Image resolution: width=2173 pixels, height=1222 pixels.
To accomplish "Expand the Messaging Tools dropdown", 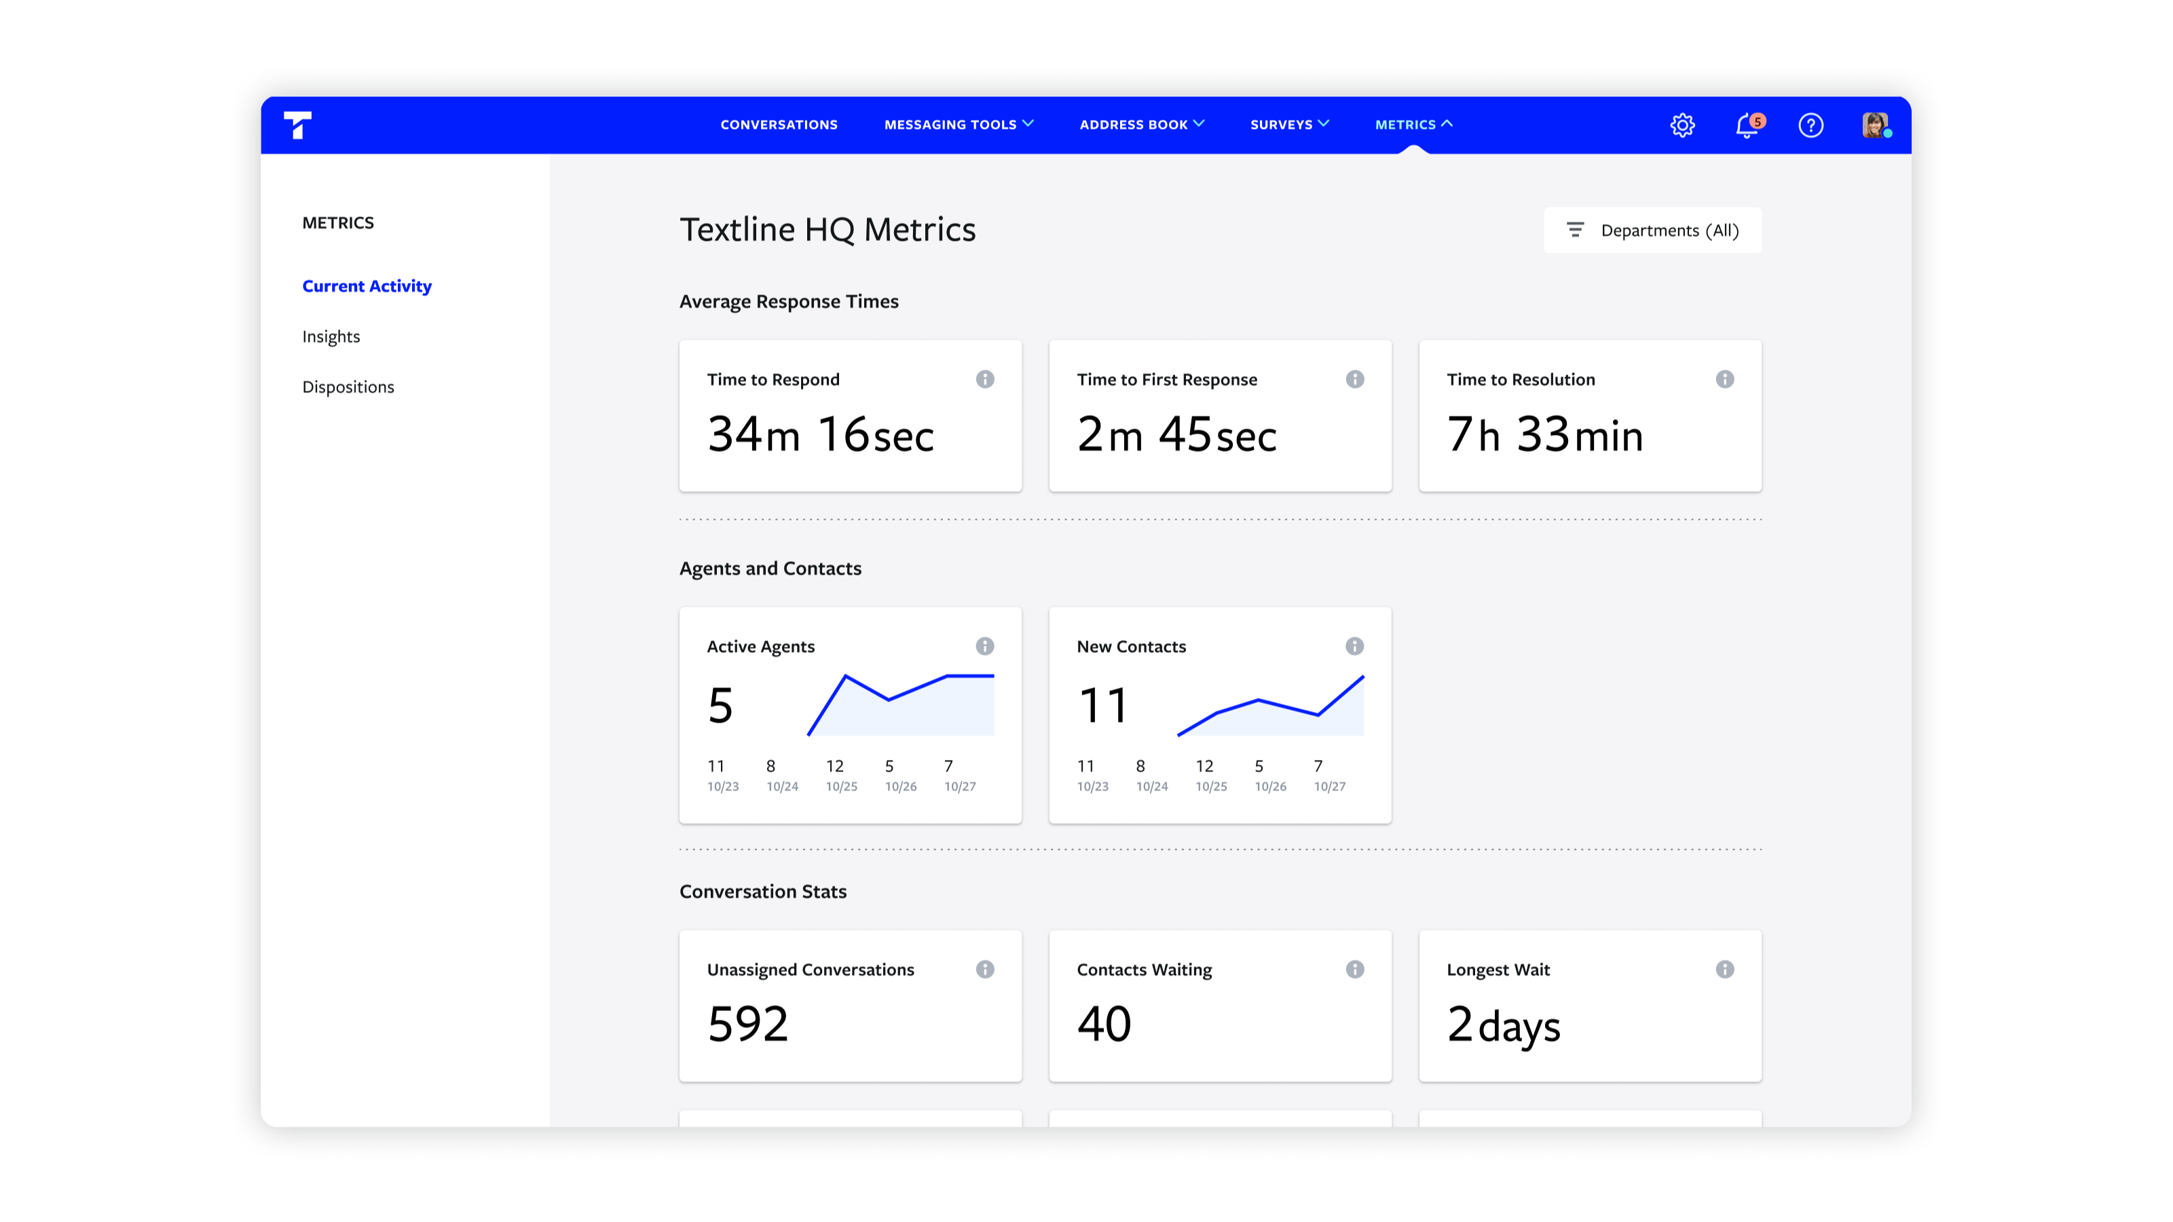I will 959,125.
